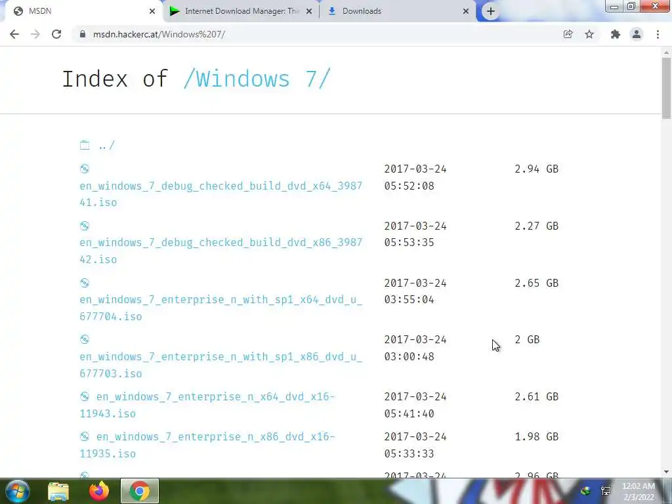Click disc icon next to x16-11935 iso
Screen dimensions: 672x504
coord(85,436)
